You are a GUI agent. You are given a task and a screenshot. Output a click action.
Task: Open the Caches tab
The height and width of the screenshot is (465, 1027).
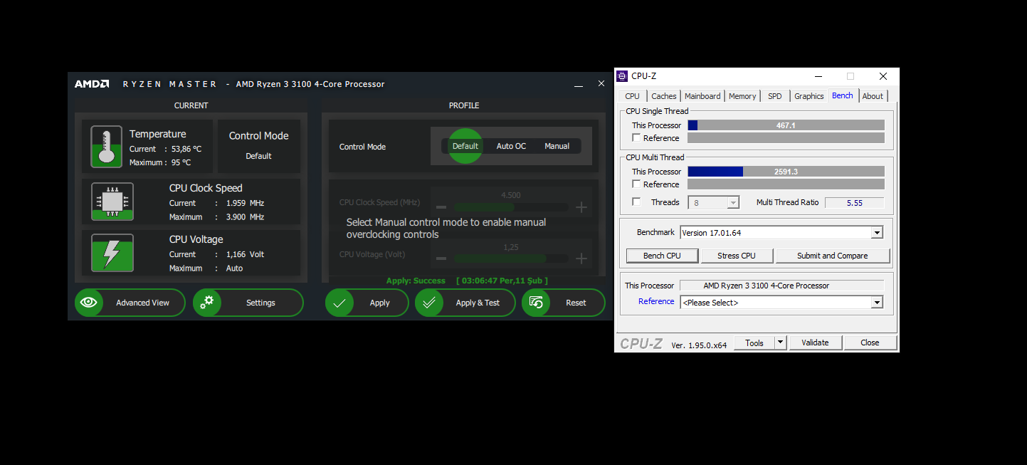click(x=663, y=96)
